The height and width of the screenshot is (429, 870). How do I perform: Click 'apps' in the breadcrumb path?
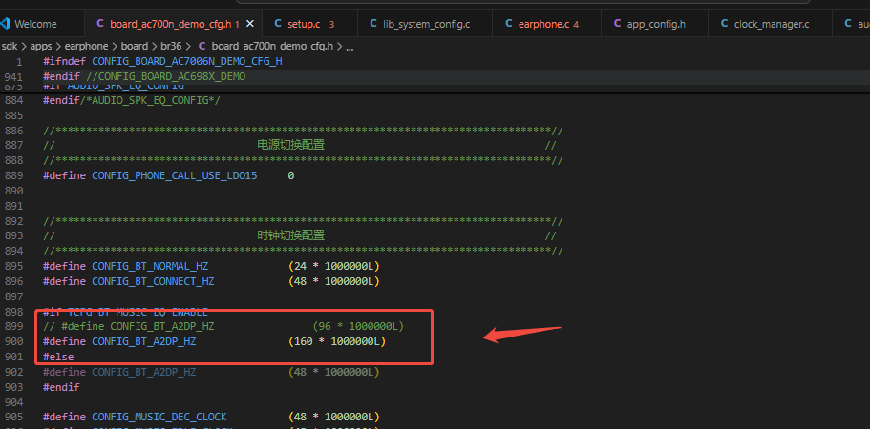(40, 47)
